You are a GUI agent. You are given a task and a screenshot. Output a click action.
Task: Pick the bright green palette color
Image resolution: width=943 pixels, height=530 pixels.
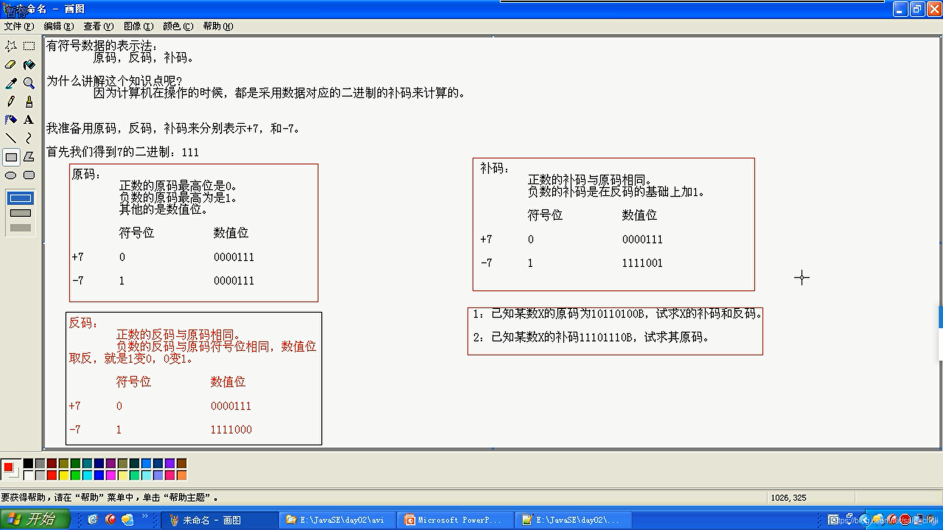click(x=75, y=475)
